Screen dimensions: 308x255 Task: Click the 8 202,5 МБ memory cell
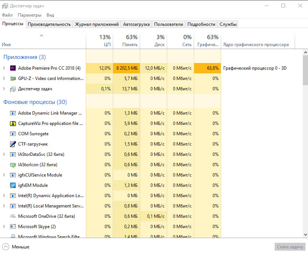coord(126,68)
